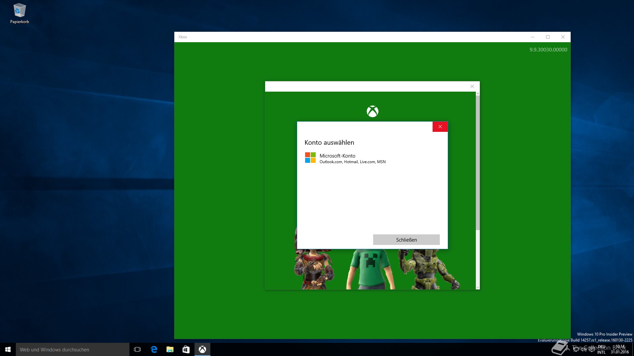634x356 pixels.
Task: Click the Xbox title bar label
Action: tap(183, 37)
